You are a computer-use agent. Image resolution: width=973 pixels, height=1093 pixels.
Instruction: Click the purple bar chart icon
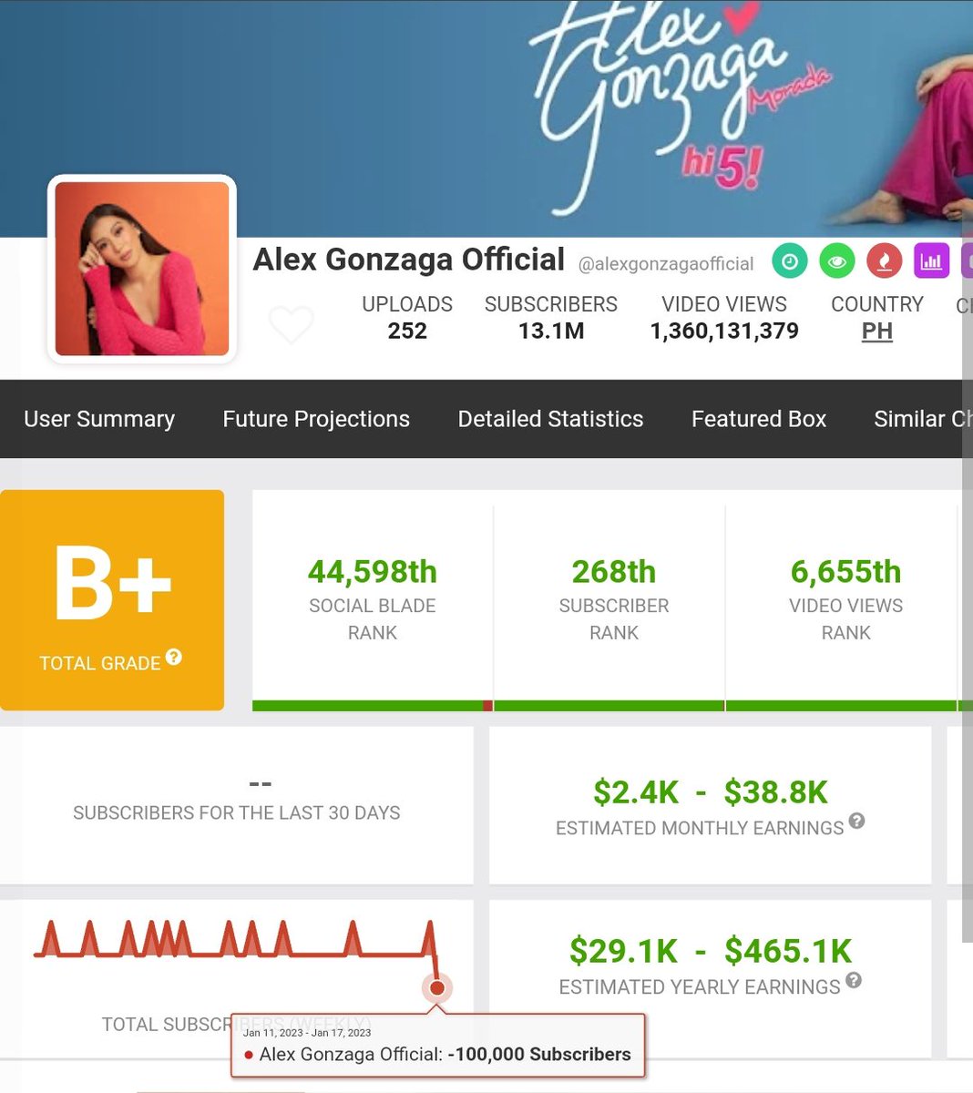931,261
